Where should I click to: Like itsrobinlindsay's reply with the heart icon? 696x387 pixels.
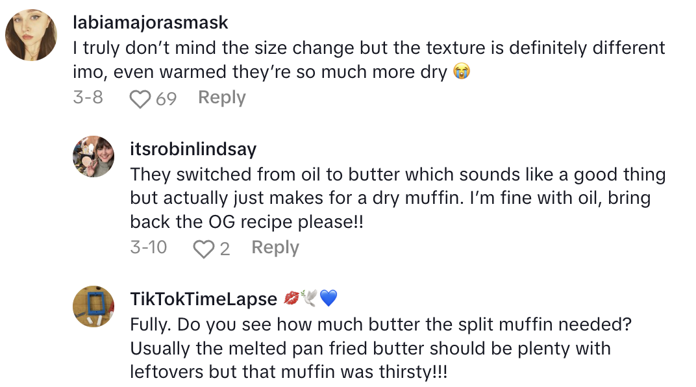click(x=203, y=249)
